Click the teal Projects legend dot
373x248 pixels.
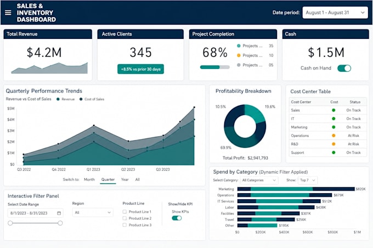(239, 46)
